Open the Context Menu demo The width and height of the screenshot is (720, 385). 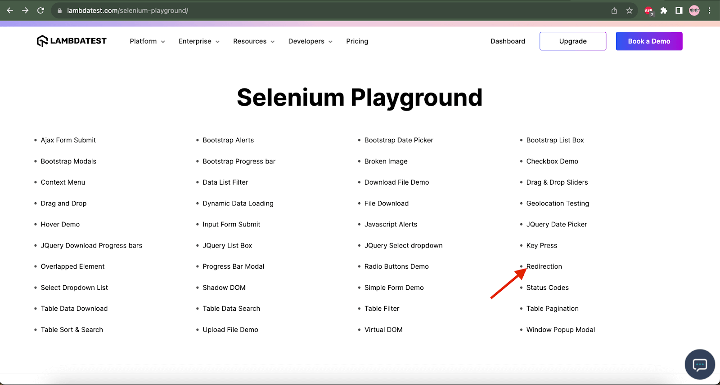pos(63,182)
